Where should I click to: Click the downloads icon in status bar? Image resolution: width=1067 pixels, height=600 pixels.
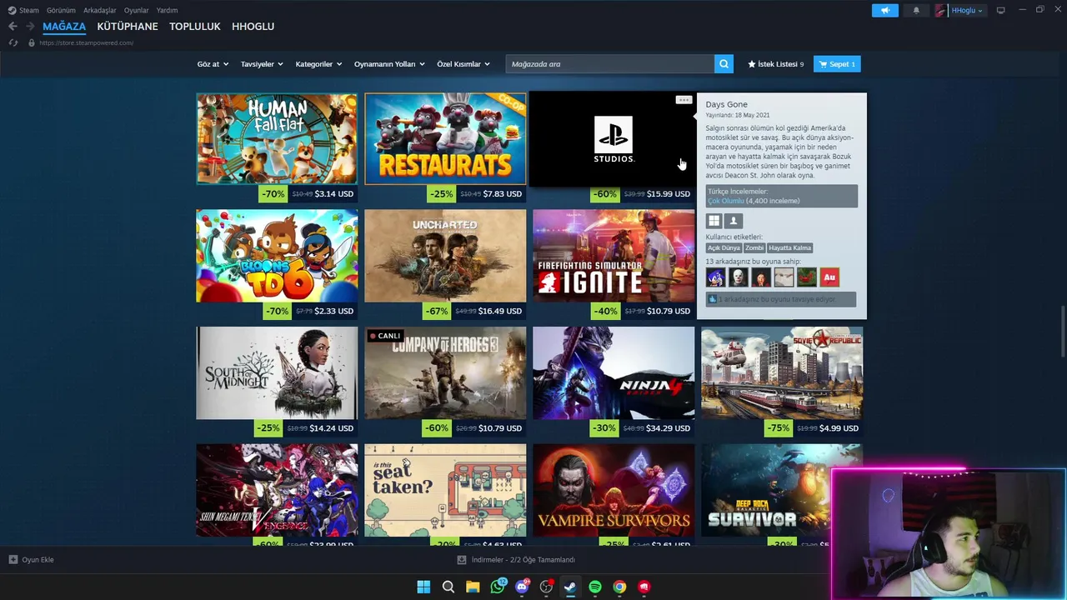click(462, 560)
